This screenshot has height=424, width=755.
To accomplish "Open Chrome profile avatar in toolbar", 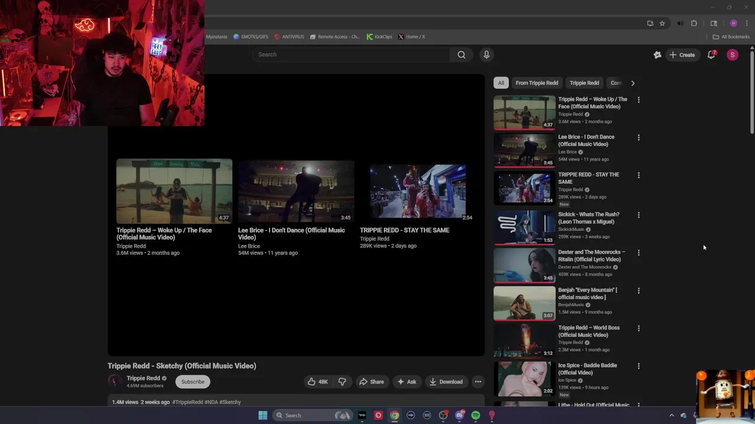I will (x=733, y=24).
